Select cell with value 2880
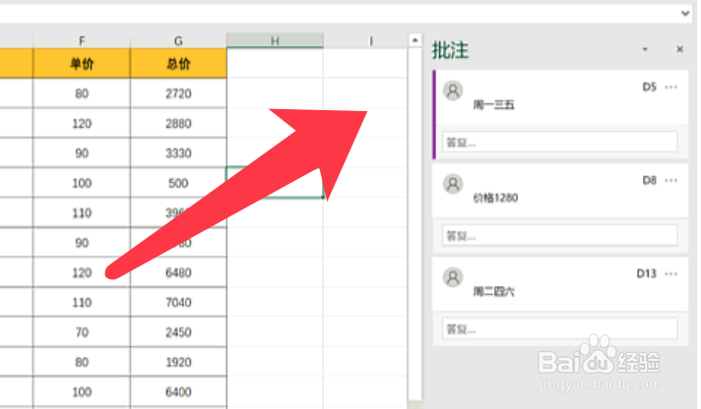The image size is (701, 409). point(178,123)
